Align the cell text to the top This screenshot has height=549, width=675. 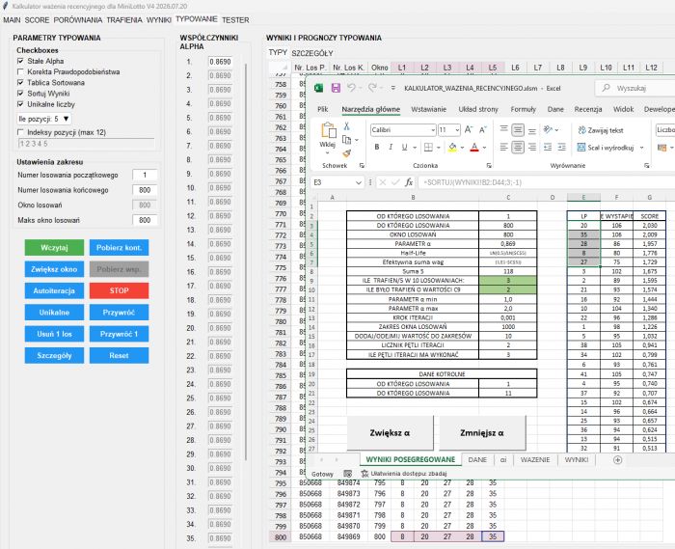point(503,129)
